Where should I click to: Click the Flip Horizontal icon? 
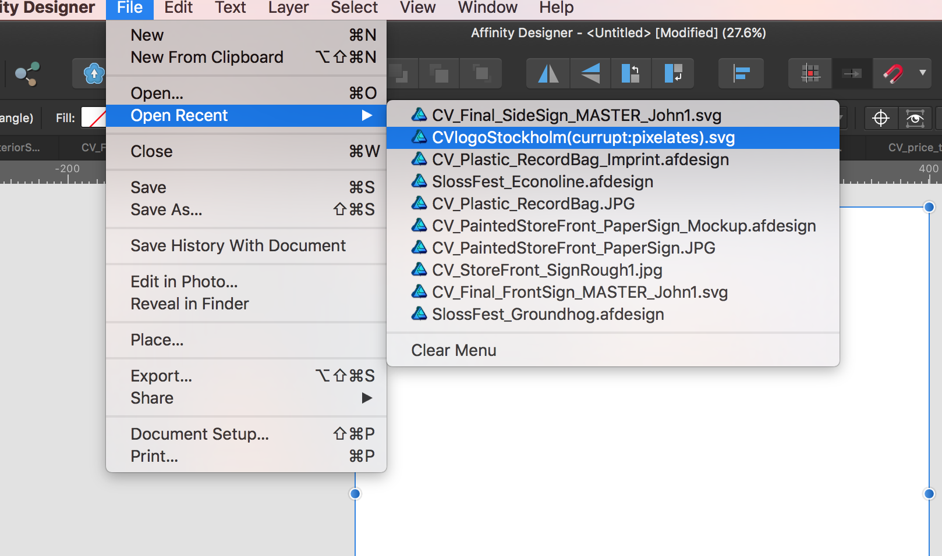point(548,73)
